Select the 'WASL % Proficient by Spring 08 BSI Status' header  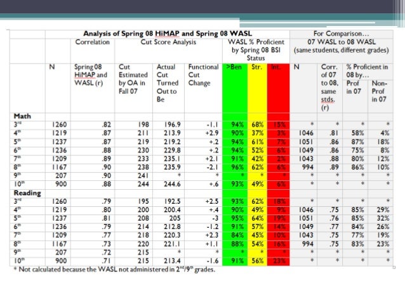pos(256,50)
